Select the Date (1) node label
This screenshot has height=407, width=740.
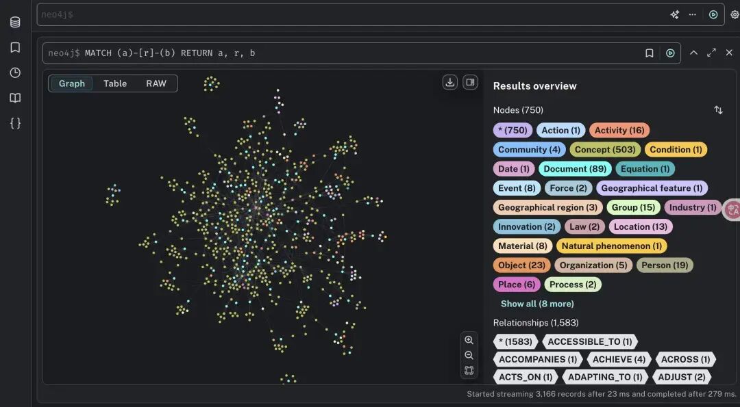coord(513,169)
